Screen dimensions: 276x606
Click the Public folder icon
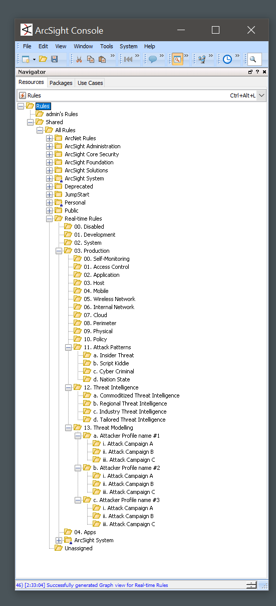[x=58, y=211]
